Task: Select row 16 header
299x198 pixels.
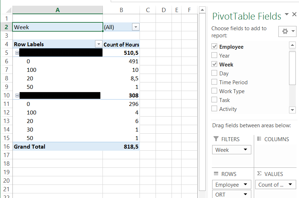Action: point(6,146)
